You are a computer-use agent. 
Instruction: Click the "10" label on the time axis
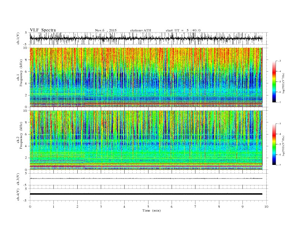[x=266, y=207]
